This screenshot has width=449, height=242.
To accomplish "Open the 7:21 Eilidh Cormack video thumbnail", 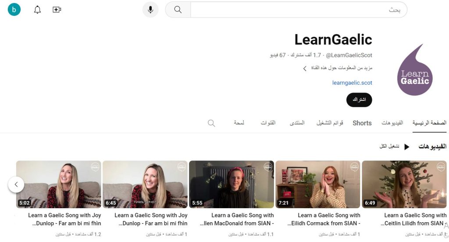I will pos(318,184).
